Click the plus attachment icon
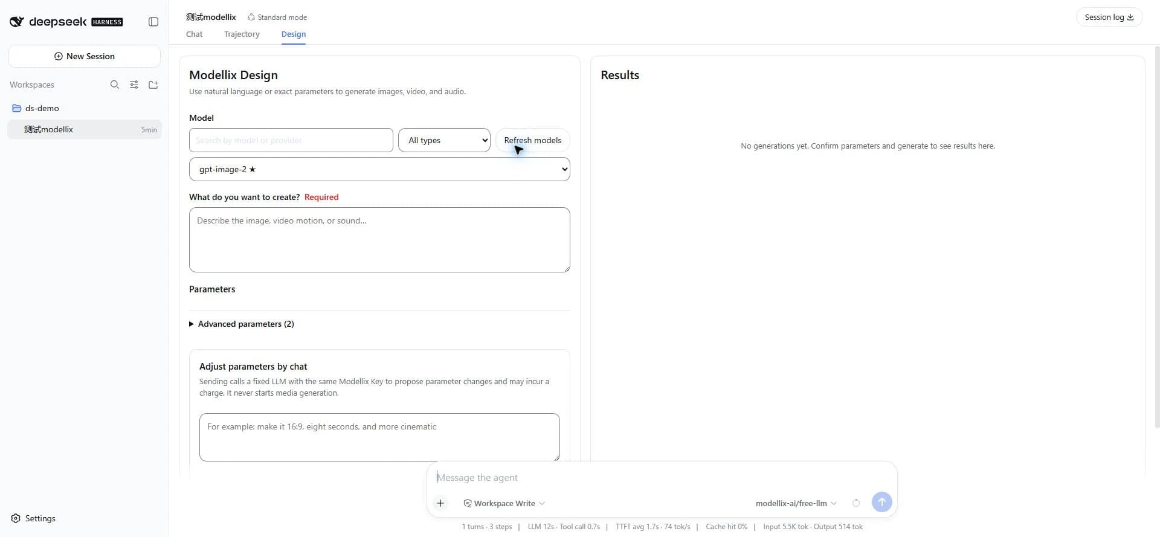 click(x=440, y=503)
